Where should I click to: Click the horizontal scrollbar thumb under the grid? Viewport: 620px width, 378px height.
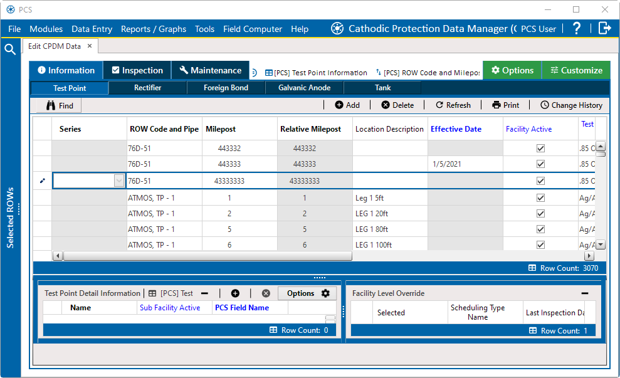tap(208, 256)
